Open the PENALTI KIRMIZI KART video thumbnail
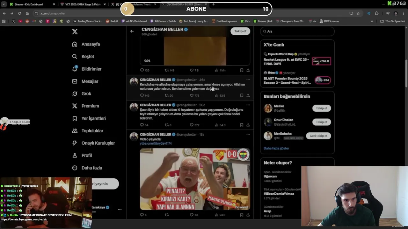This screenshot has height=229, width=408. tap(195, 179)
